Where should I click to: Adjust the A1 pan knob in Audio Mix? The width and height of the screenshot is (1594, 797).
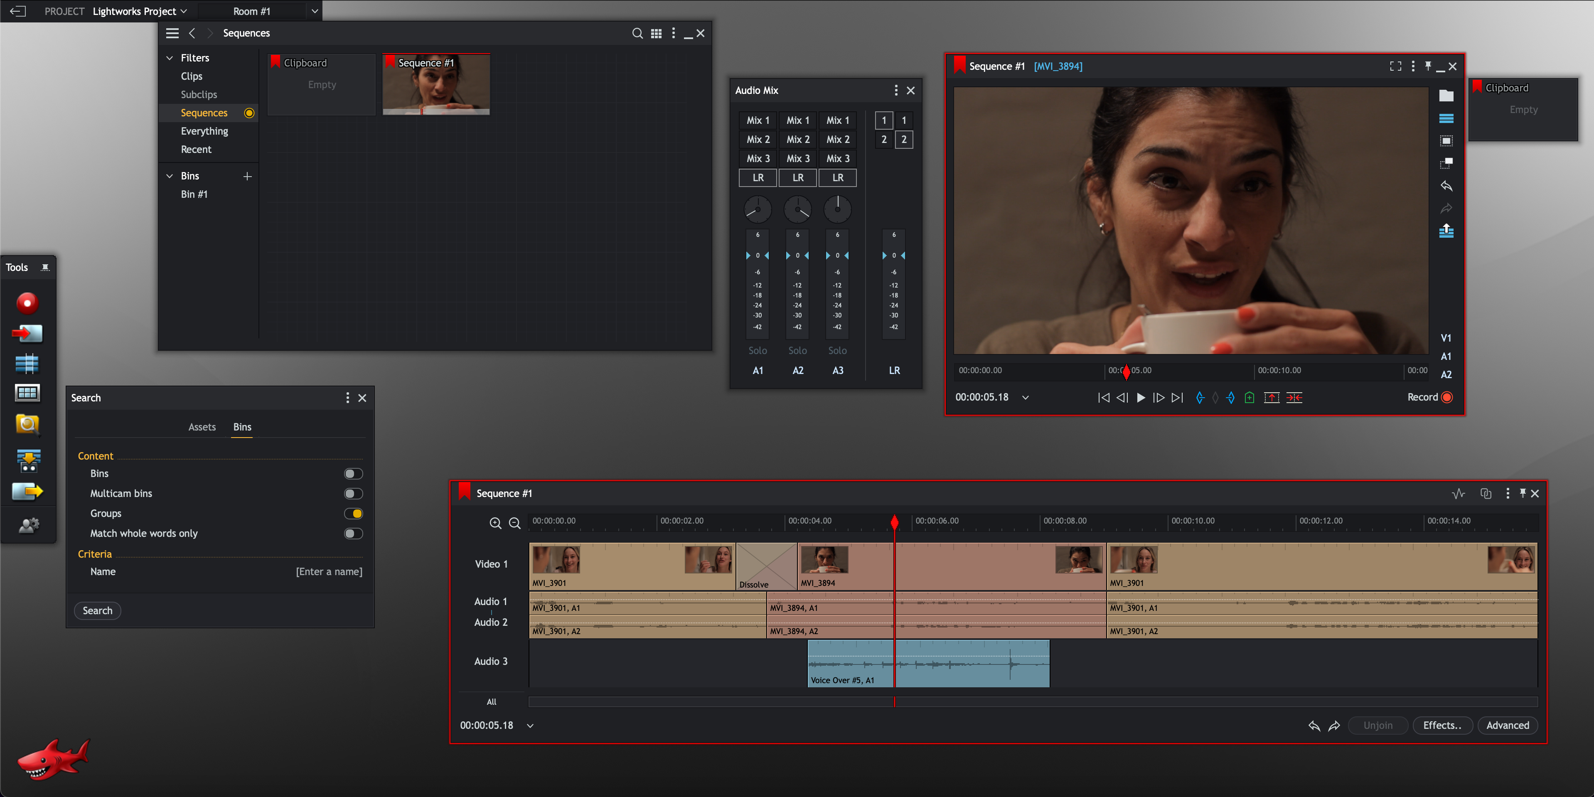(758, 210)
